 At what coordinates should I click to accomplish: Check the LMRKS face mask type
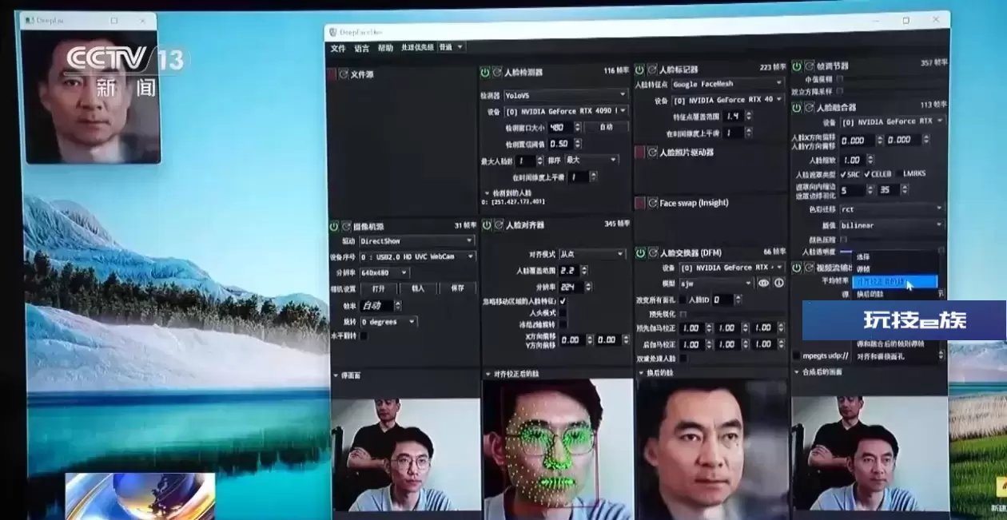[912, 173]
